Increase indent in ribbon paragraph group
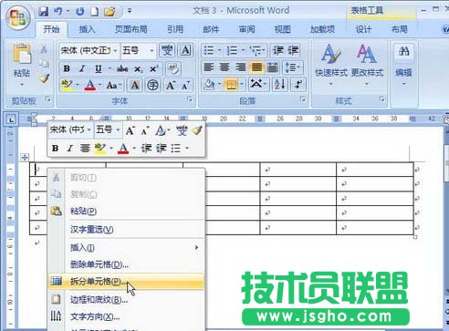Image resolution: width=449 pixels, height=331 pixels. [293, 50]
